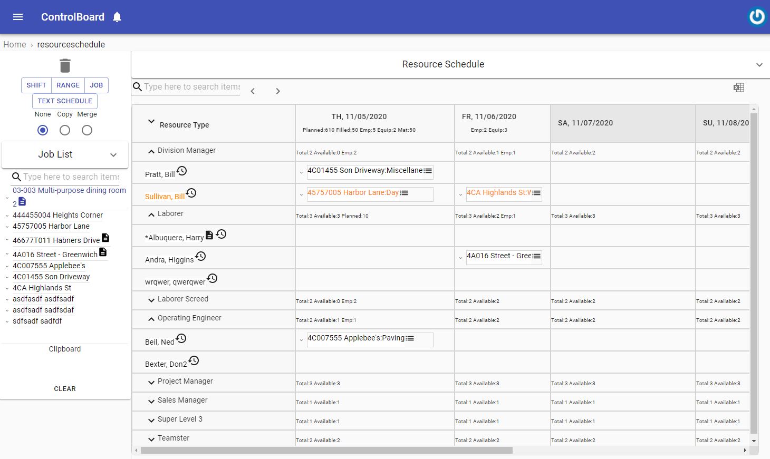
Task: Expand the Laborer Screed group
Action: [151, 299]
